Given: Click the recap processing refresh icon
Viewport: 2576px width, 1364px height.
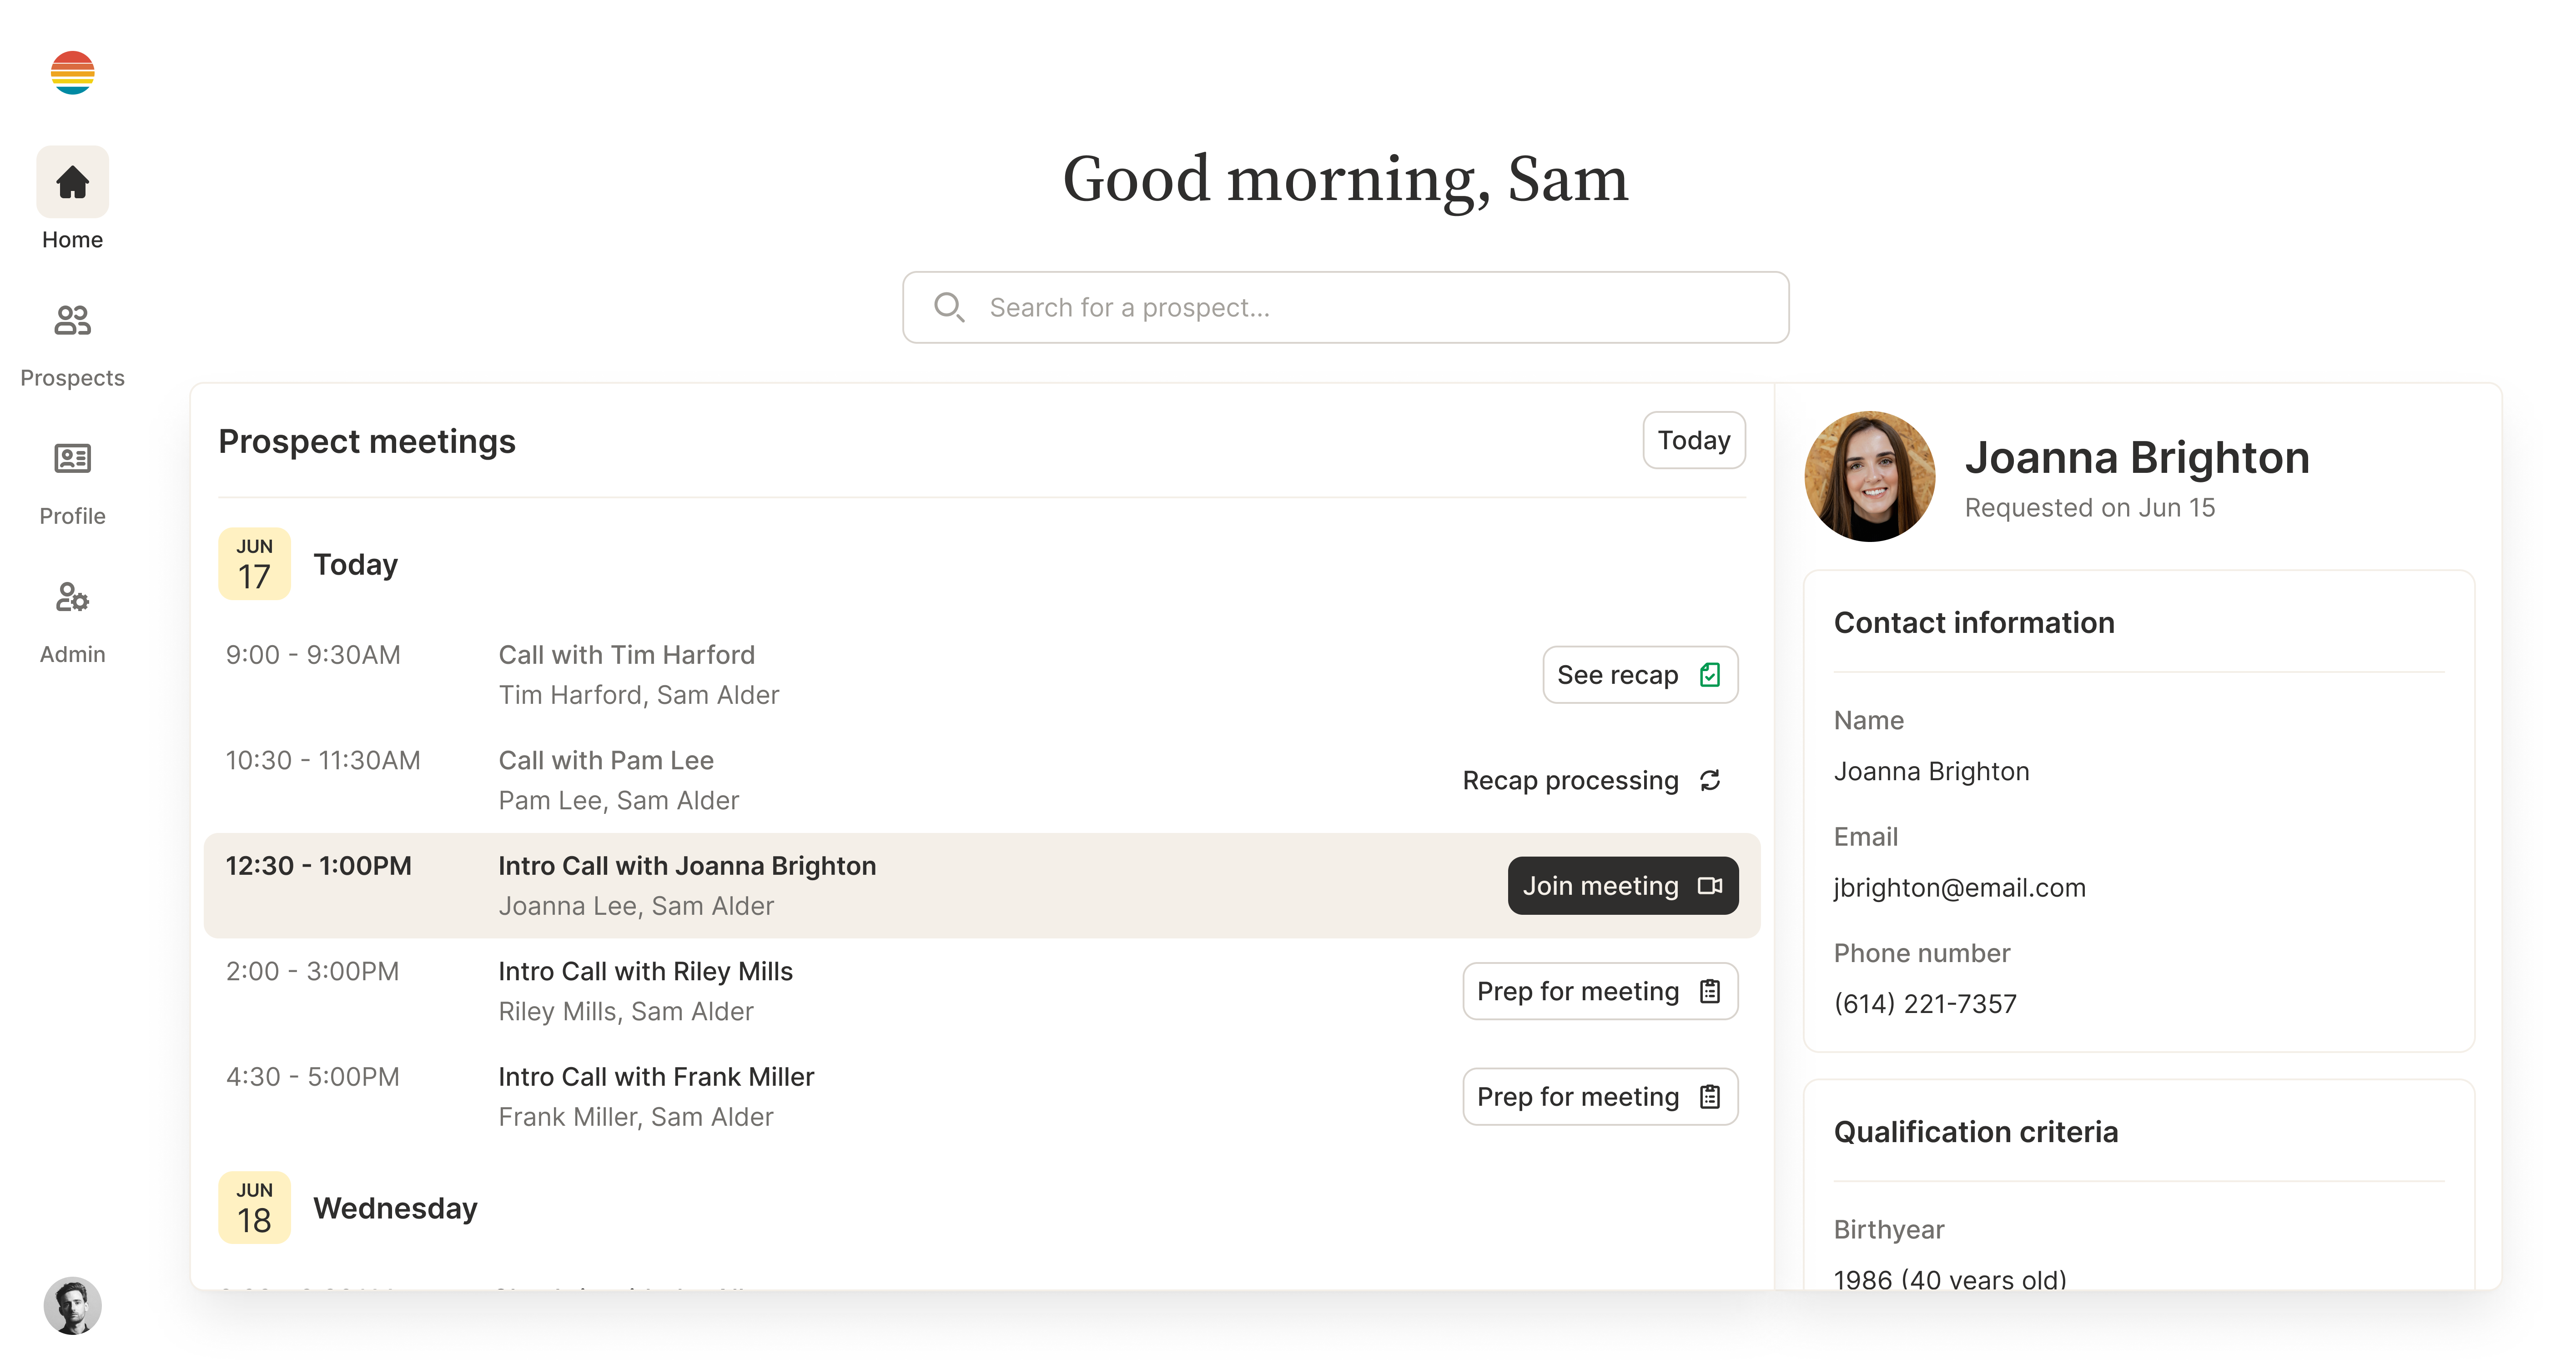Looking at the screenshot, I should [x=1710, y=780].
